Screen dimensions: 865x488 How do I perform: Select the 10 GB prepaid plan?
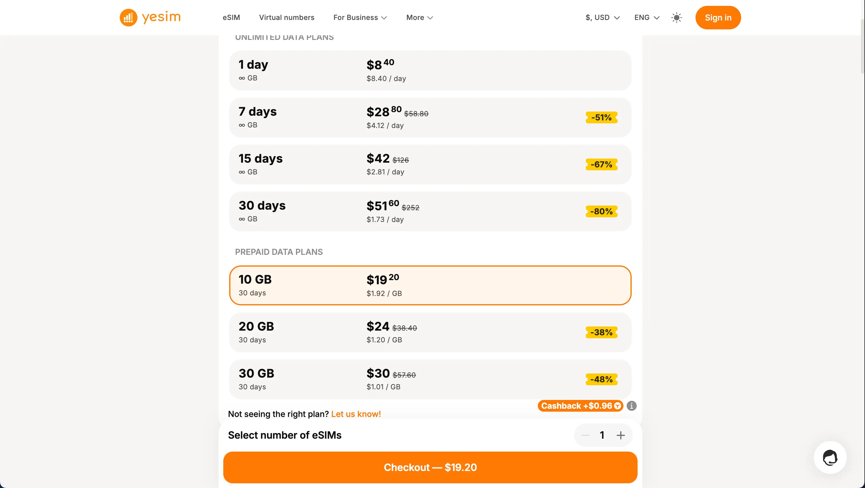coord(430,285)
